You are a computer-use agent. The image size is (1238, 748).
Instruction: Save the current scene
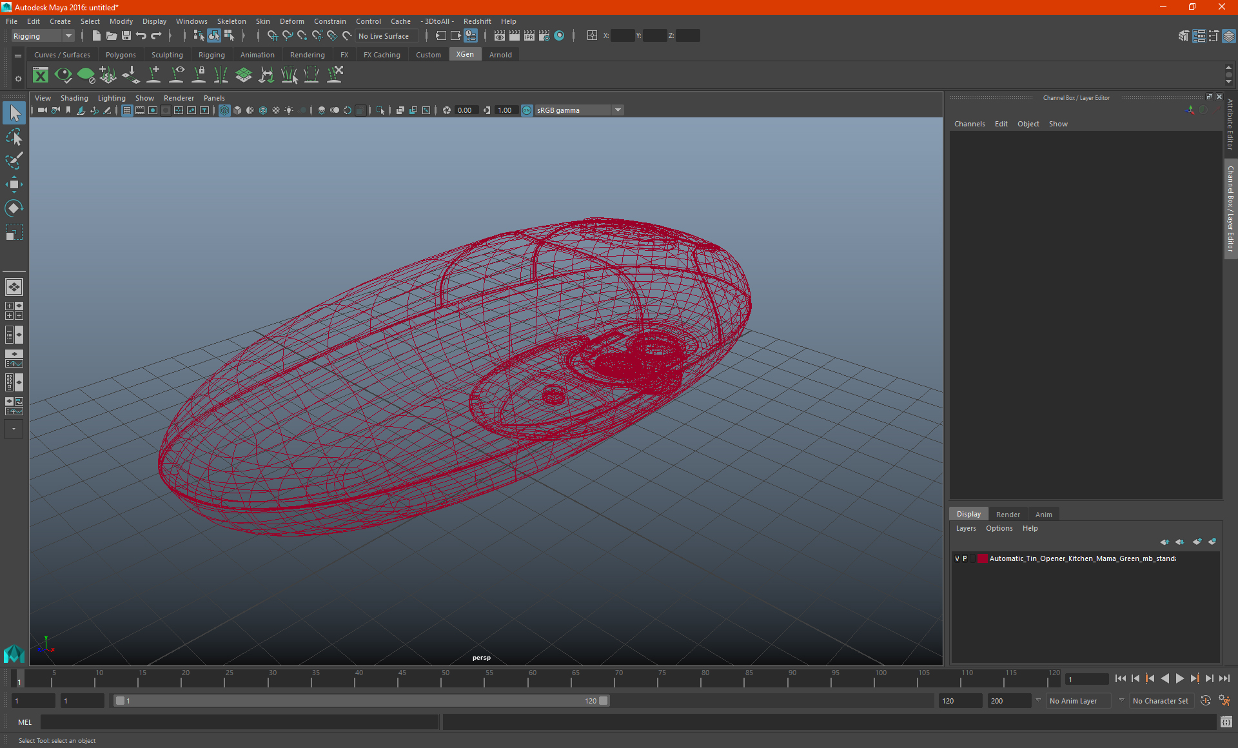pos(126,36)
